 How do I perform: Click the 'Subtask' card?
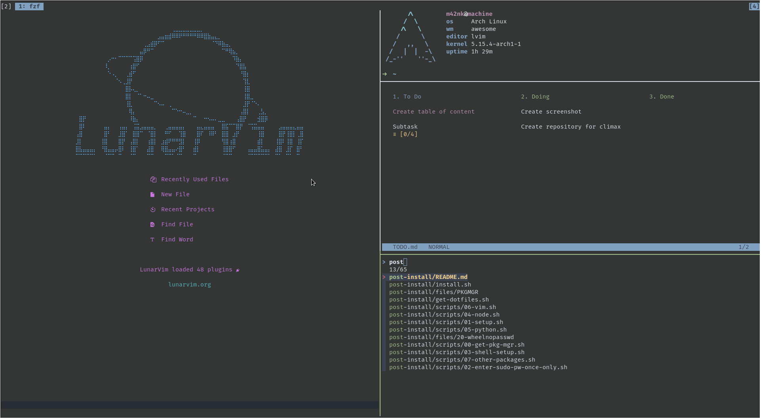pos(405,127)
